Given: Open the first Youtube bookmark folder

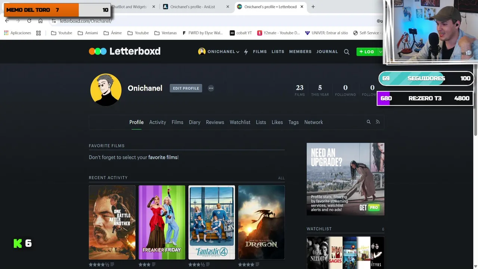Looking at the screenshot, I should click(x=62, y=33).
